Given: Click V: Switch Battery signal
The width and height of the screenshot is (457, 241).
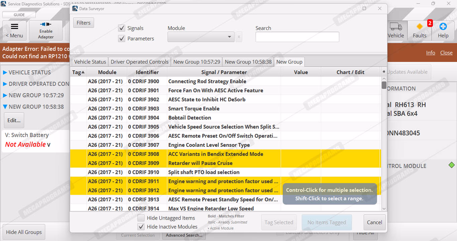Looking at the screenshot, I should point(27,135).
